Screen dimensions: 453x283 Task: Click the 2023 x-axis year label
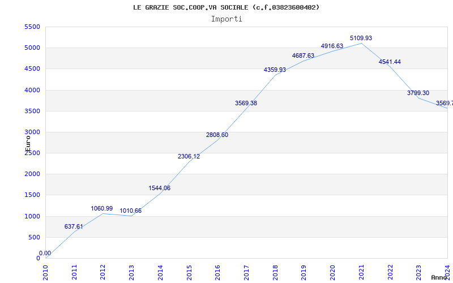pos(418,272)
